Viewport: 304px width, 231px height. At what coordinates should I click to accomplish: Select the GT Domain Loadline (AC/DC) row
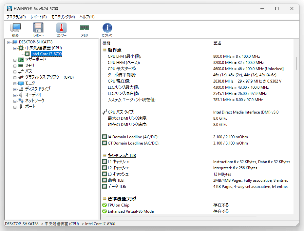pyautogui.click(x=197, y=143)
